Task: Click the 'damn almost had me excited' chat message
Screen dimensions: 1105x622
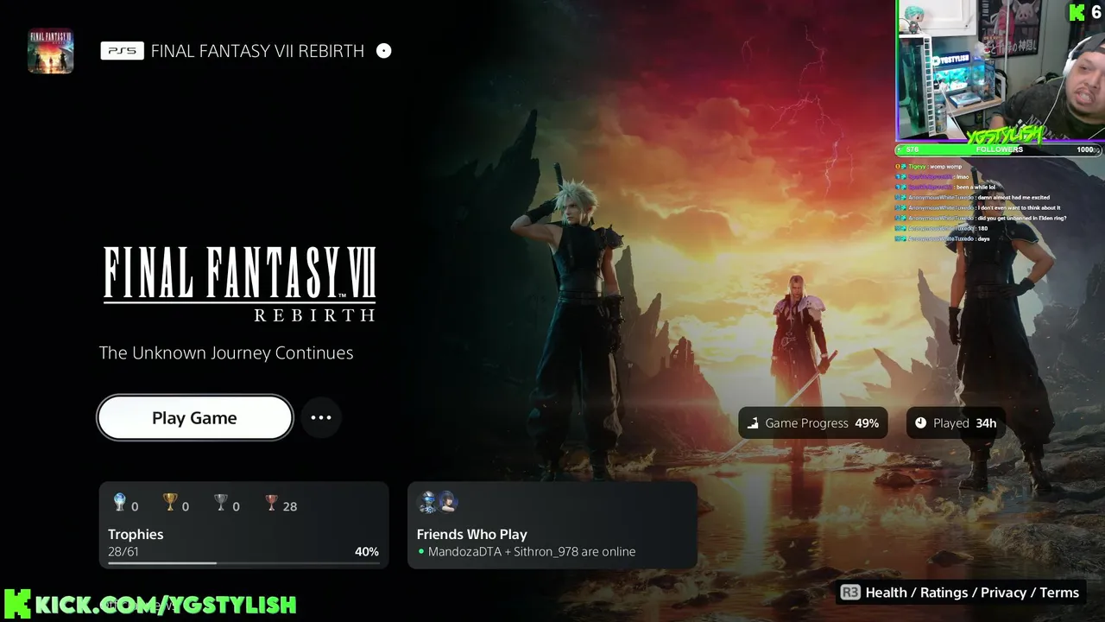Action: (1013, 198)
